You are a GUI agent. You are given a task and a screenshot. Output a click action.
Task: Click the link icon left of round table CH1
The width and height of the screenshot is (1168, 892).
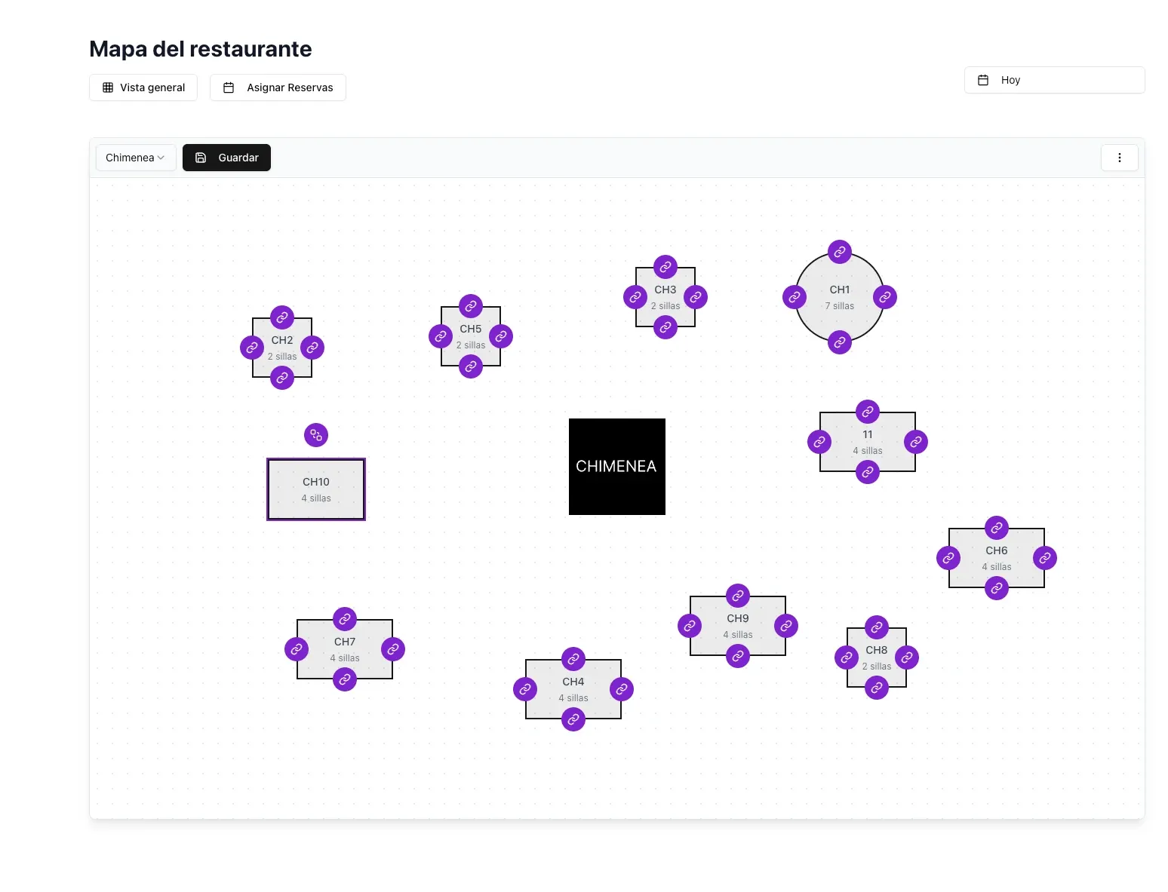click(x=795, y=297)
